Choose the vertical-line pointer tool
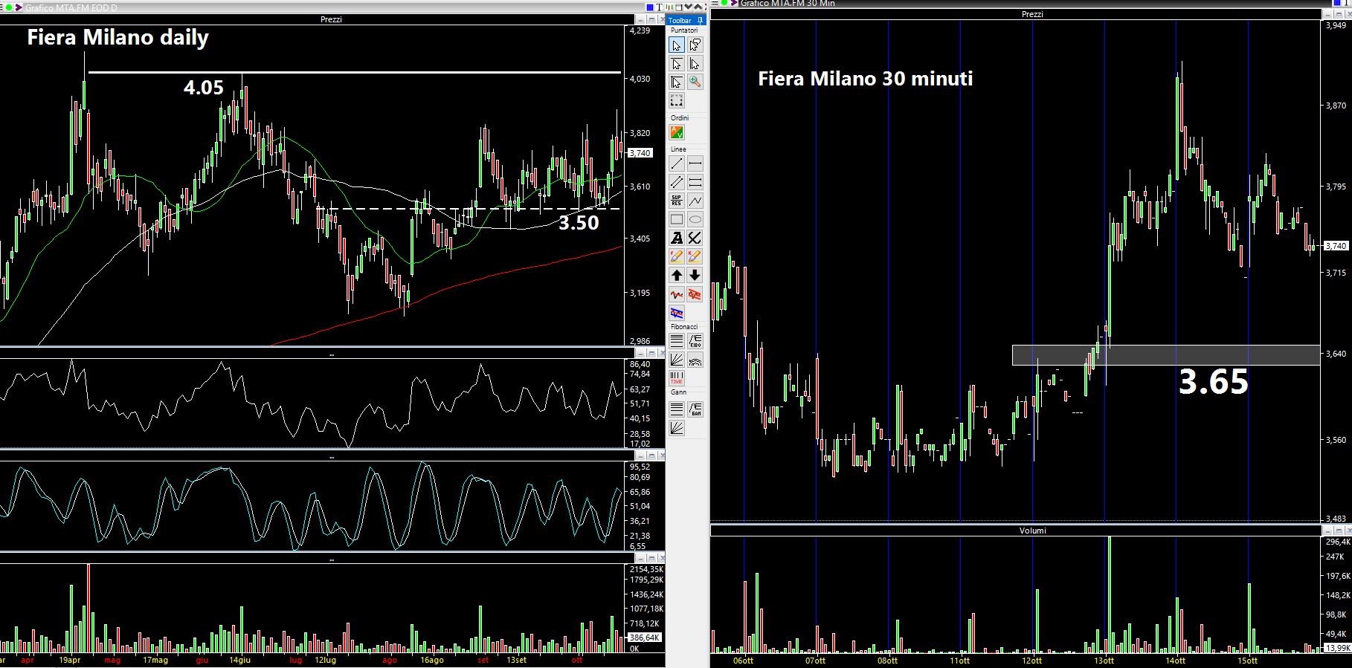 point(695,64)
